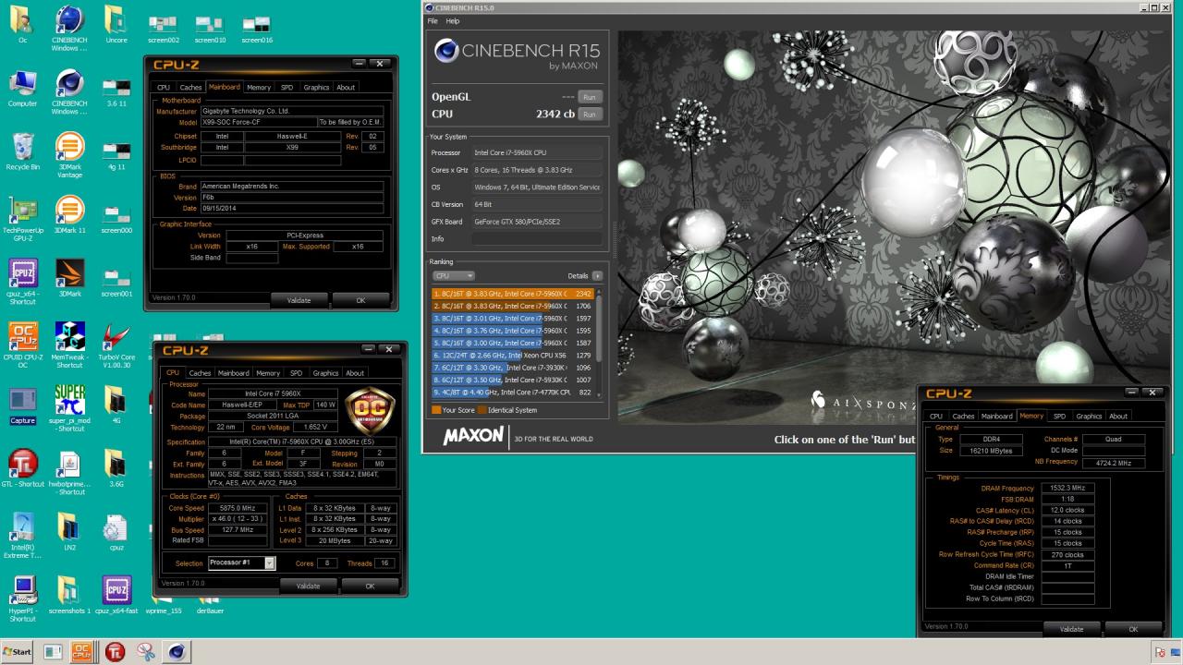Click OK in Mainboard CPU-Z window
The width and height of the screenshot is (1183, 665).
(360, 300)
